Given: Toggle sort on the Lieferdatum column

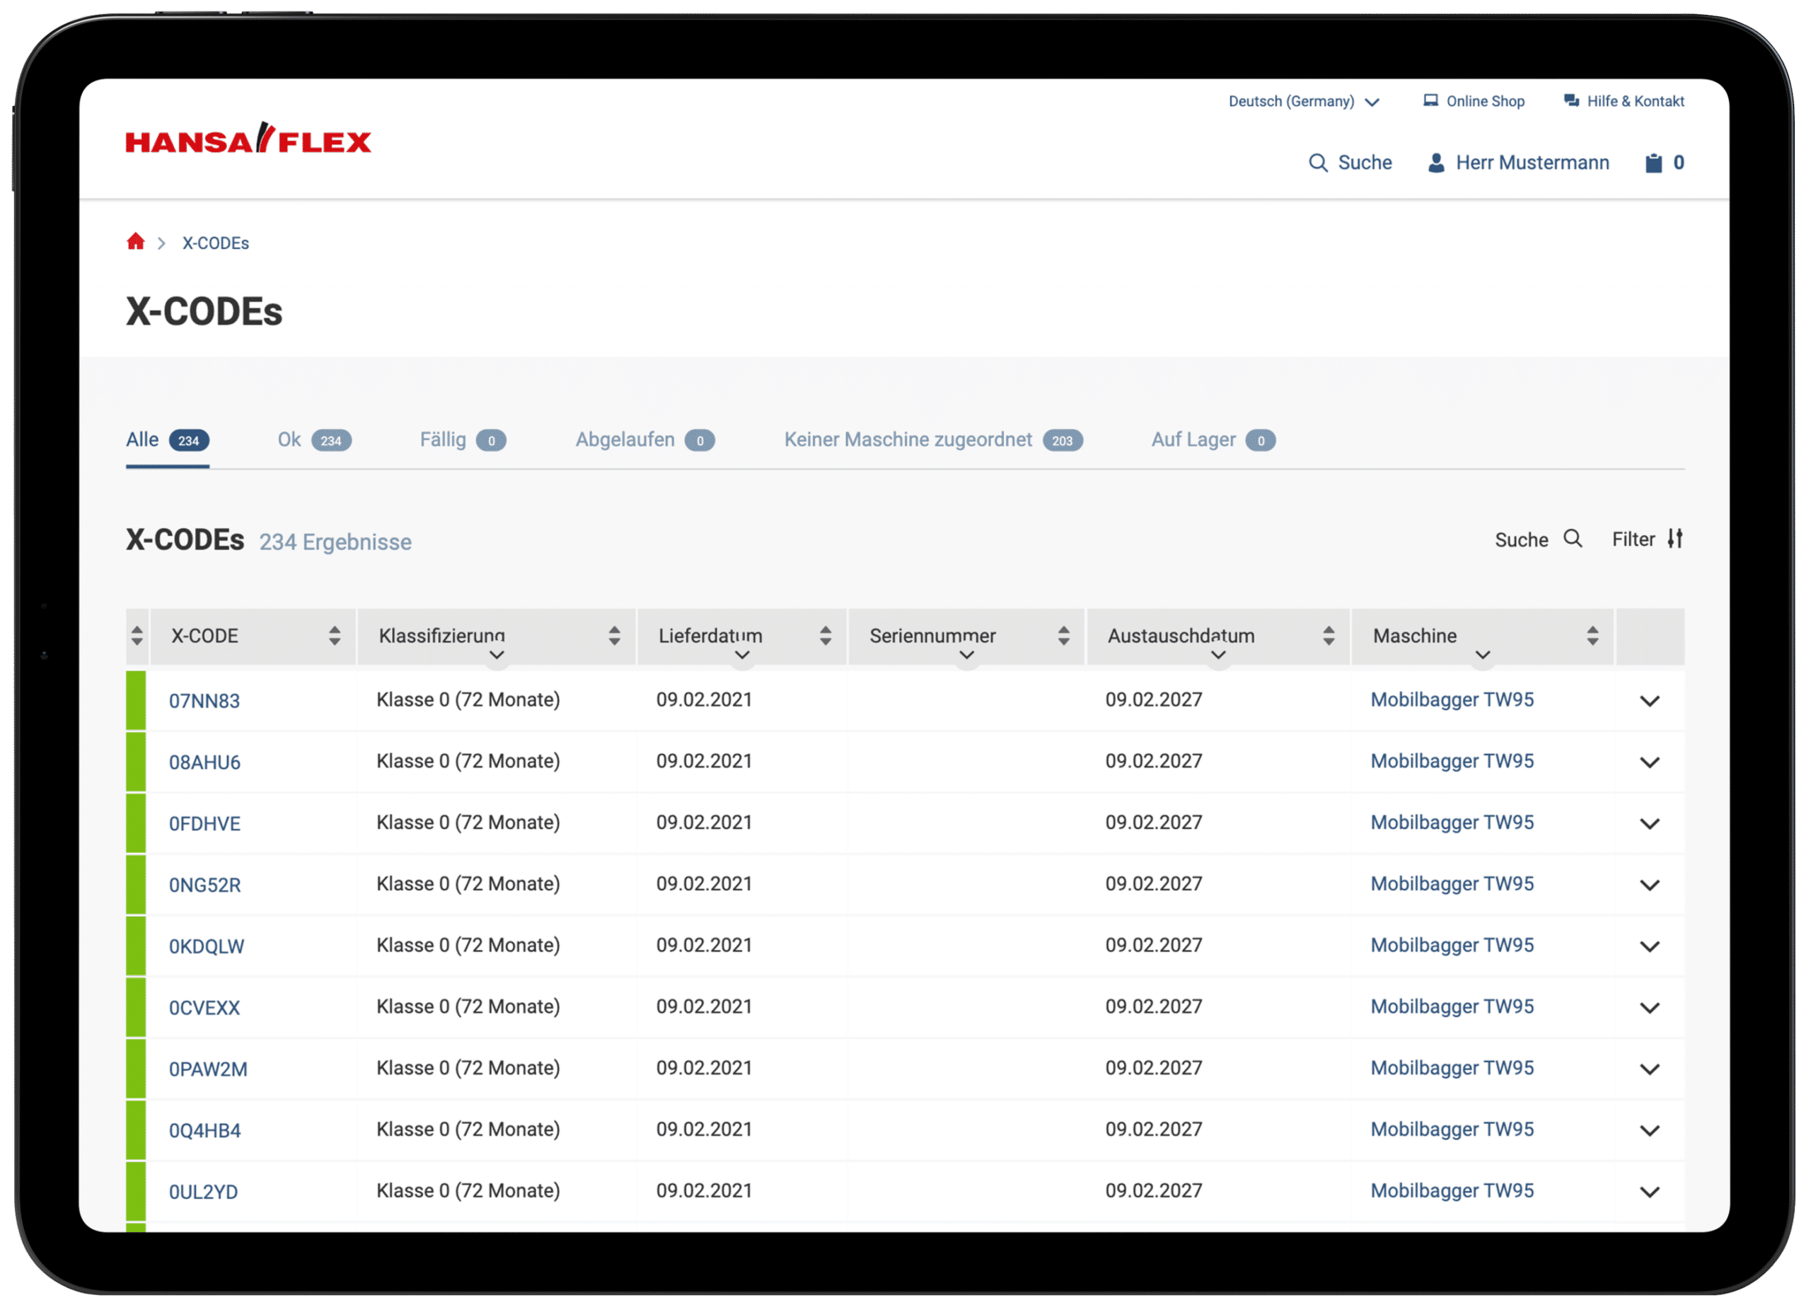Looking at the screenshot, I should [x=826, y=636].
